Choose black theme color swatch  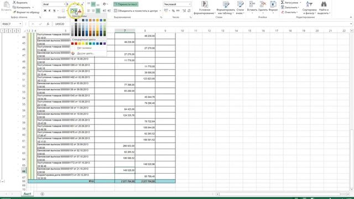tap(76, 20)
